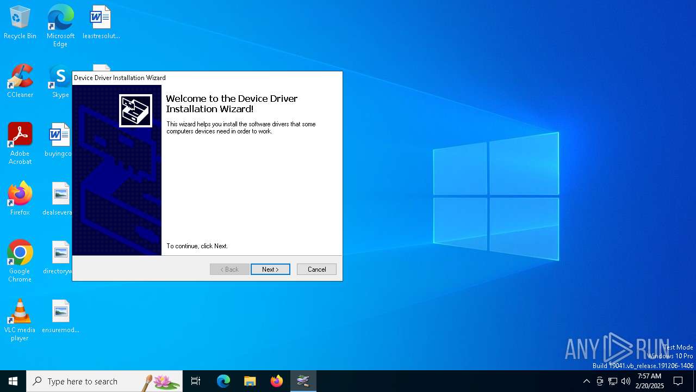
Task: Select the Firefox desktop shortcut
Action: tap(20, 199)
